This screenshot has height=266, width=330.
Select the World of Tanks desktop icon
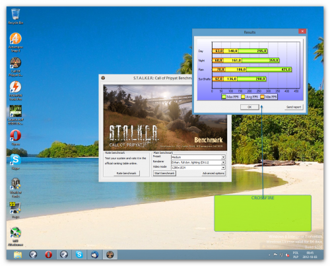point(15,187)
